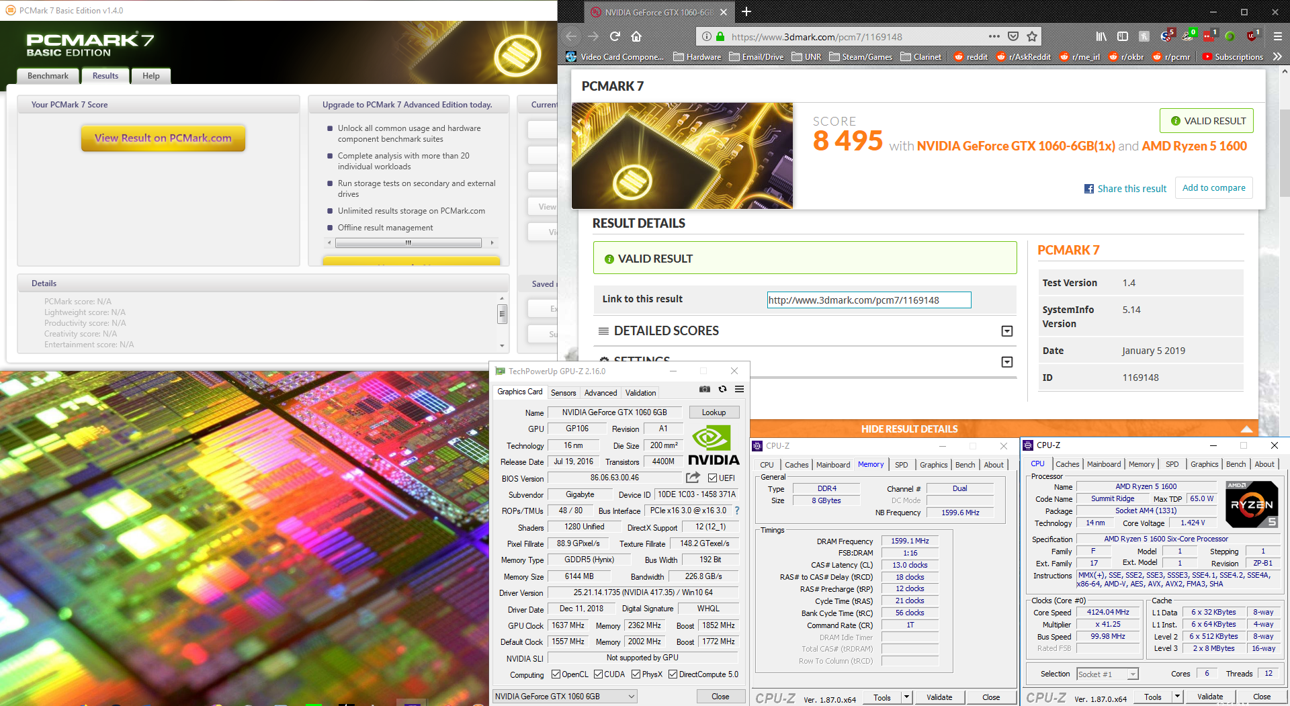Image resolution: width=1290 pixels, height=706 pixels.
Task: Switch to GPU-Z Advanced tab
Action: pyautogui.click(x=601, y=393)
